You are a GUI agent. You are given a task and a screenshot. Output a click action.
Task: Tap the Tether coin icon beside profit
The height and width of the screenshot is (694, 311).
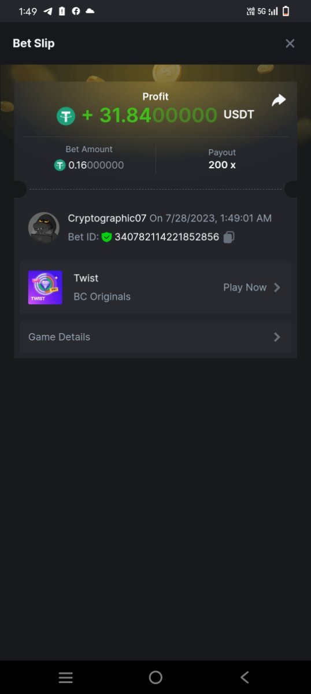66,116
